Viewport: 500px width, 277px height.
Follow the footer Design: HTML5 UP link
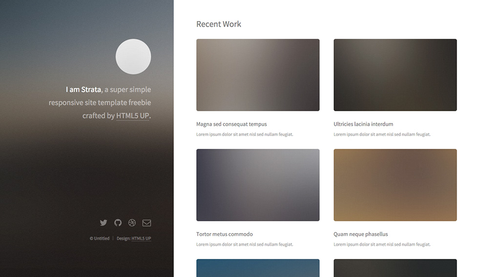141,238
